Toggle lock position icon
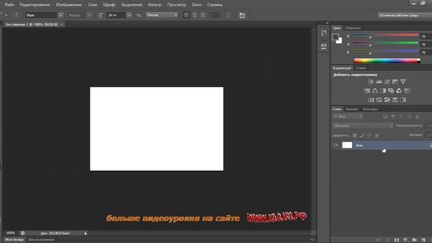432x243 pixels. click(369, 135)
